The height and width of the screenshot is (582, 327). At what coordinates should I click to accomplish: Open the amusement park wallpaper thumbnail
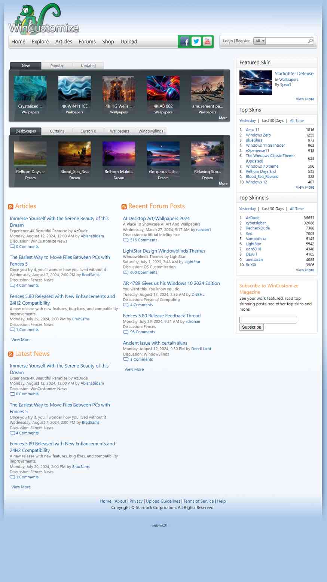[x=208, y=89]
